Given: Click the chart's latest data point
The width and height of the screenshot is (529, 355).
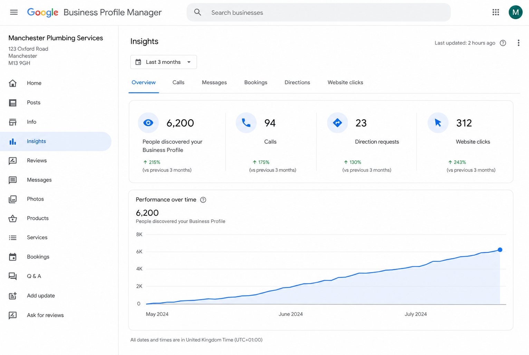Looking at the screenshot, I should click(x=500, y=250).
